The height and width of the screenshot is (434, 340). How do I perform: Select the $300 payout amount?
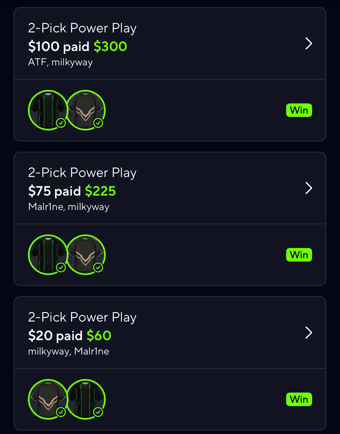pos(110,46)
